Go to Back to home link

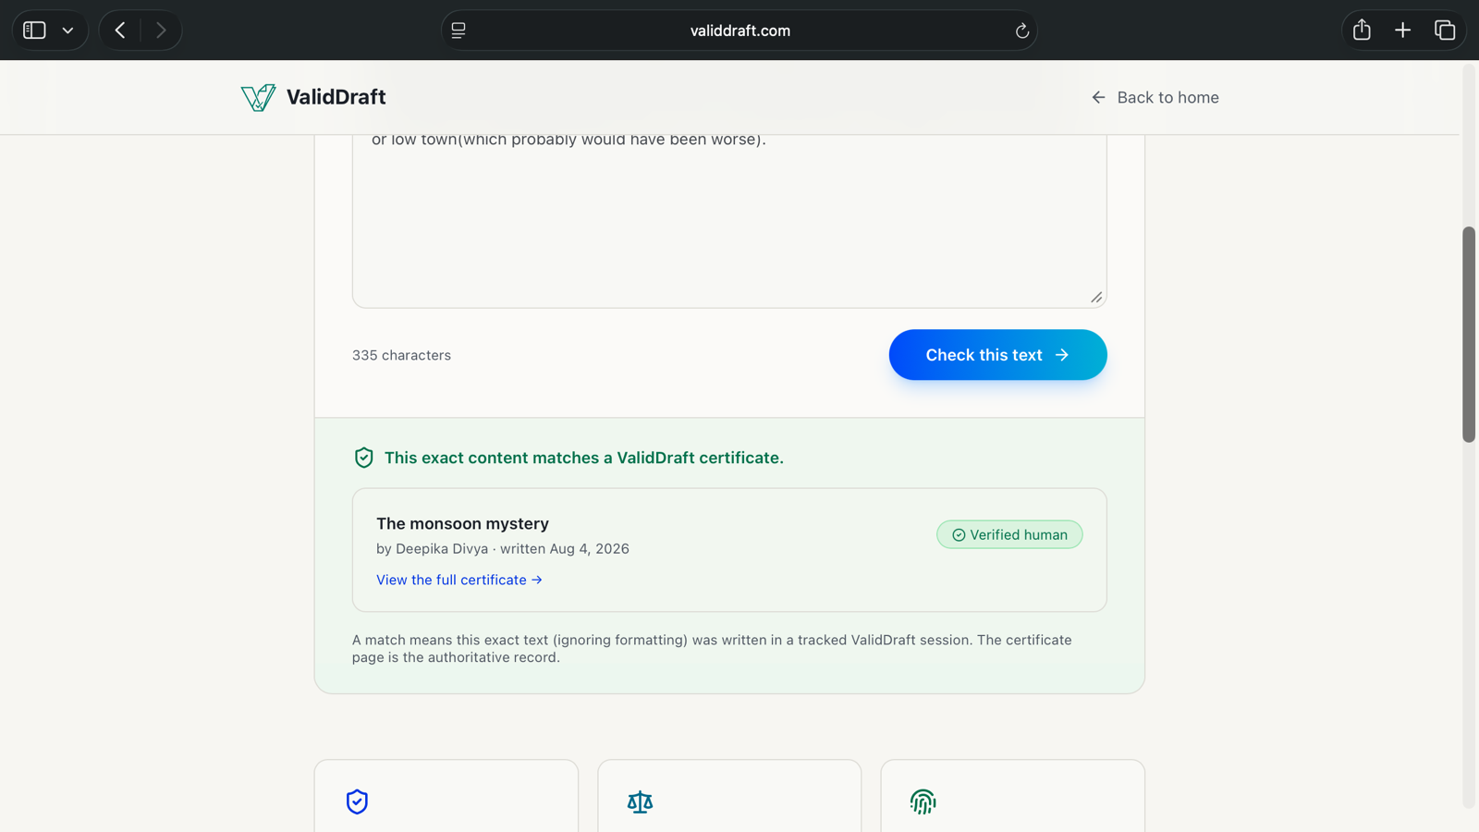point(1155,97)
